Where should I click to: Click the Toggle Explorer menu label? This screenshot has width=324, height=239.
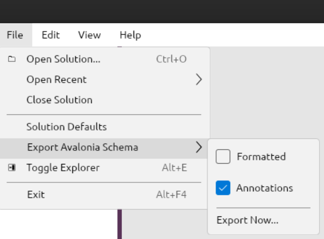63,168
